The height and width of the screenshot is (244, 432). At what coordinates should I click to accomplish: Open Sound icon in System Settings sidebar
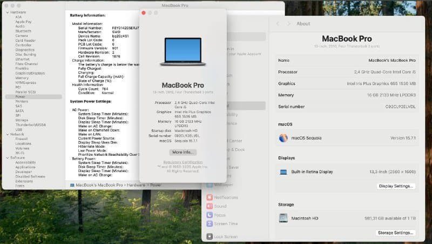[x=210, y=206]
